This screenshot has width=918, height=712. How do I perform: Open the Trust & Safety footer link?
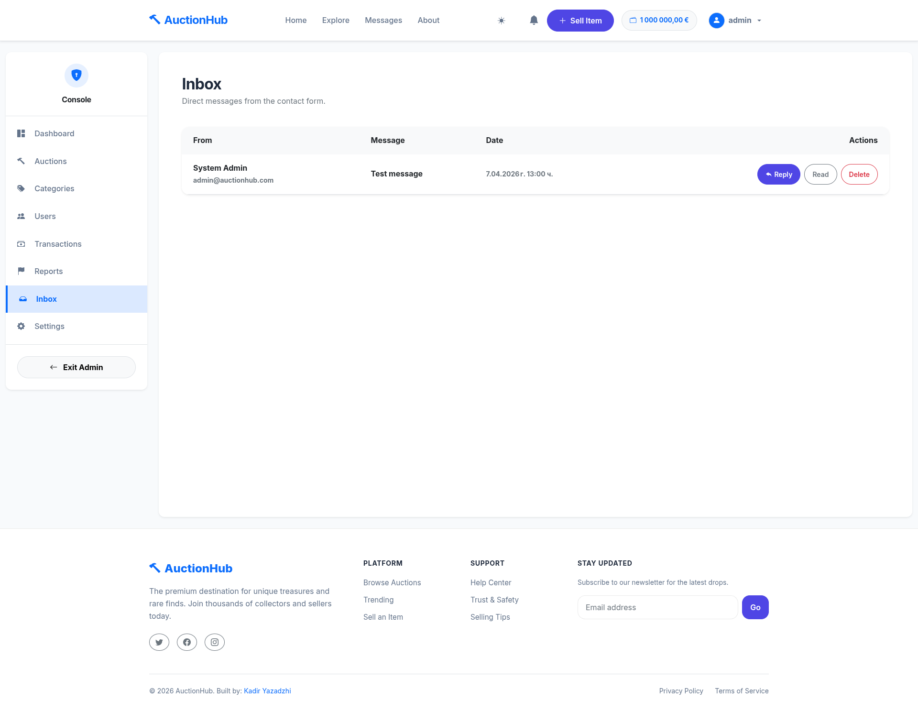494,600
